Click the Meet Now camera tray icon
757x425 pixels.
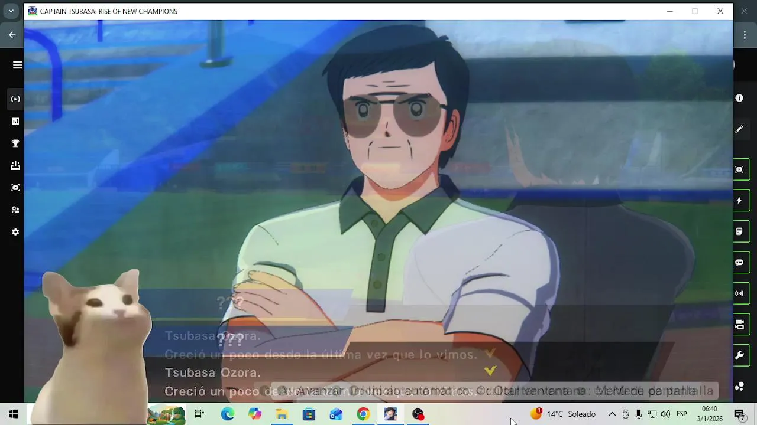[626, 414]
